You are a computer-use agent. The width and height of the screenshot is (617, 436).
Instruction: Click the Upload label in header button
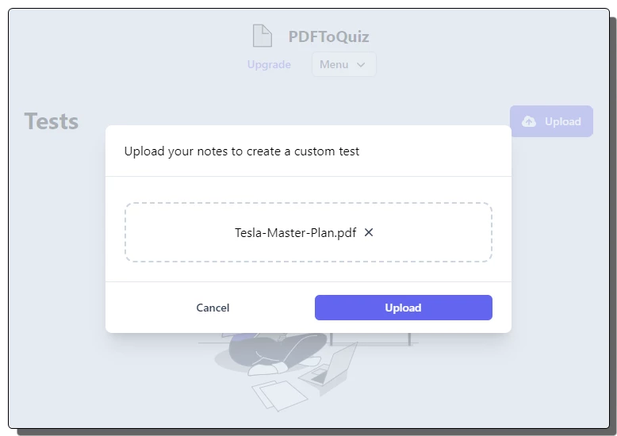click(563, 121)
